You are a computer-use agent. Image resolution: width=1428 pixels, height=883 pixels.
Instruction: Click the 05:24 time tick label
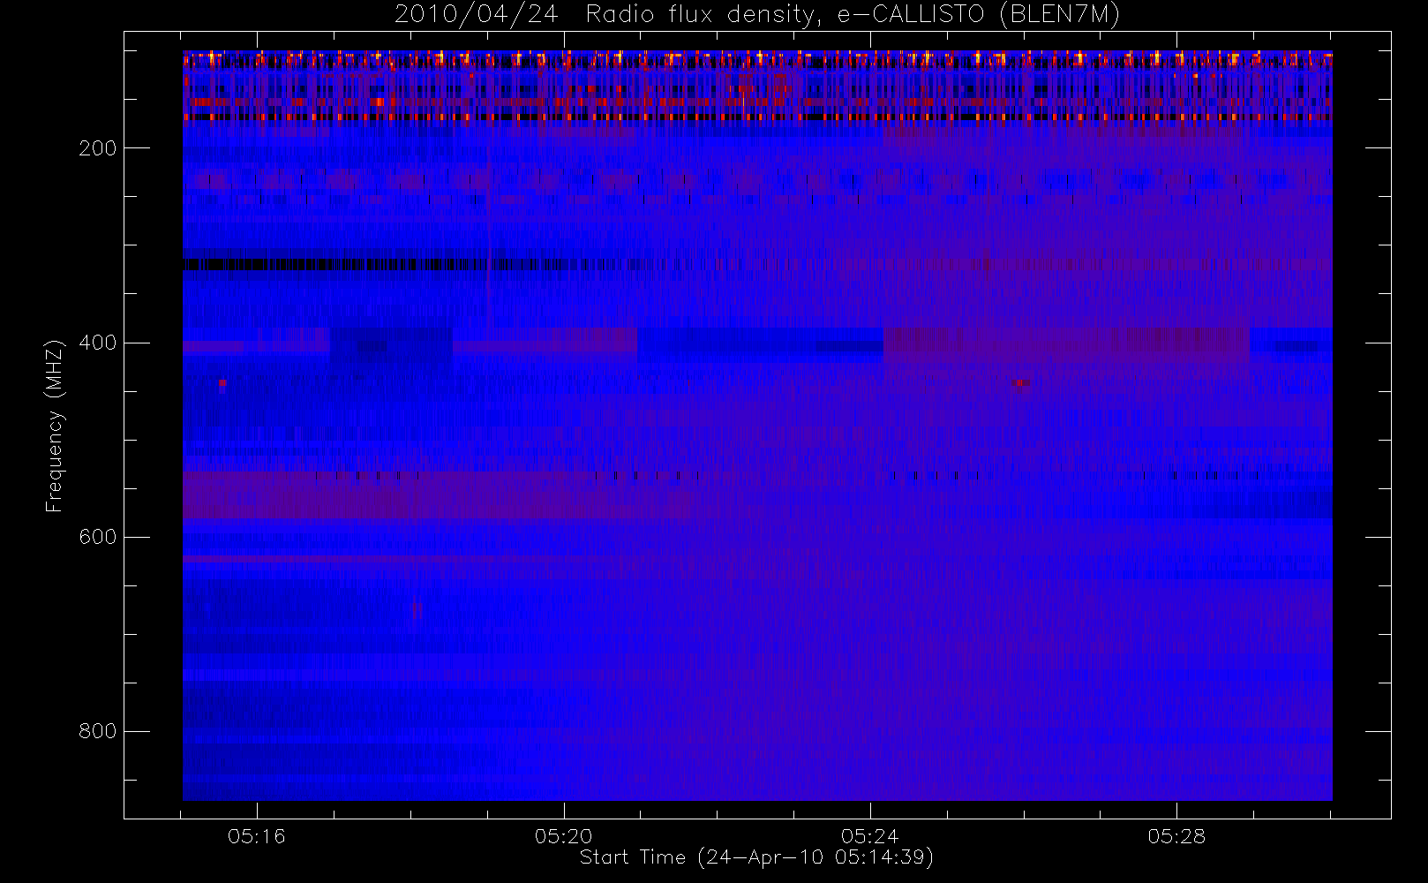[870, 836]
